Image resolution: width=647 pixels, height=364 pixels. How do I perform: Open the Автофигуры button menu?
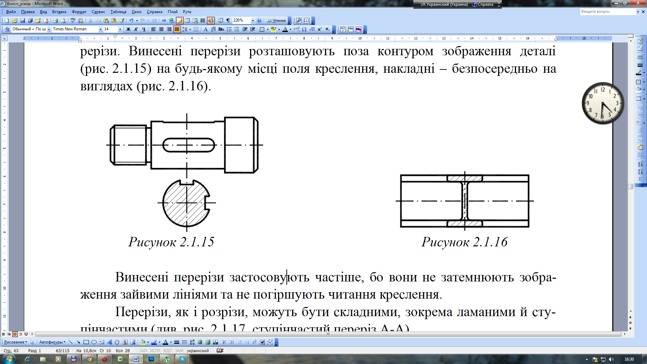coord(52,342)
